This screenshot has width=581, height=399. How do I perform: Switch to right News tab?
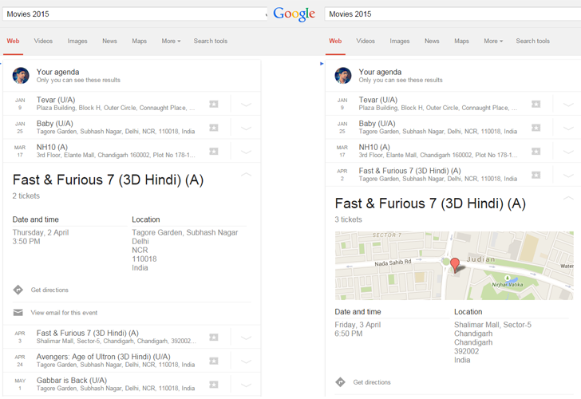[432, 41]
